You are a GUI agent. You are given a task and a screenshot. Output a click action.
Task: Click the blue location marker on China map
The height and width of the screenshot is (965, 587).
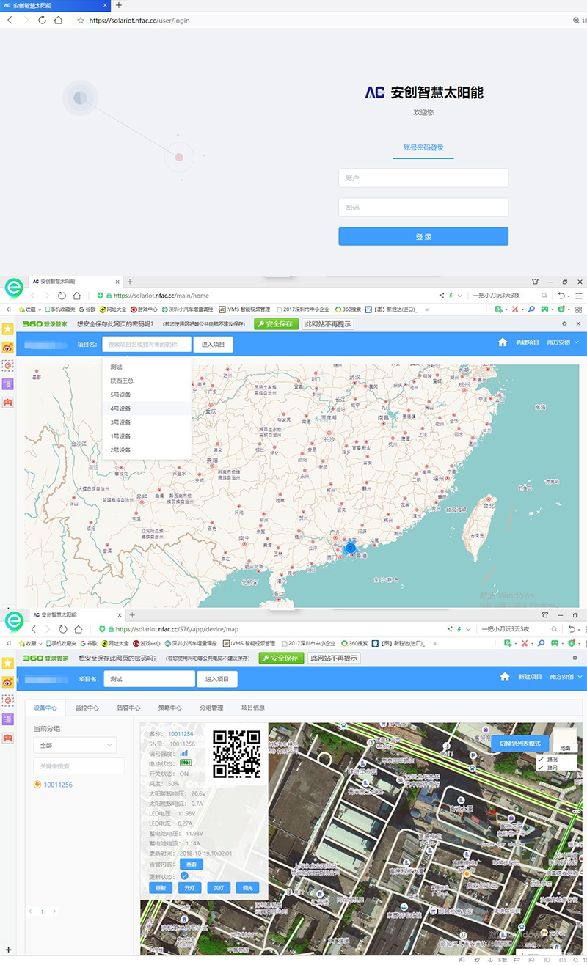pyautogui.click(x=350, y=548)
